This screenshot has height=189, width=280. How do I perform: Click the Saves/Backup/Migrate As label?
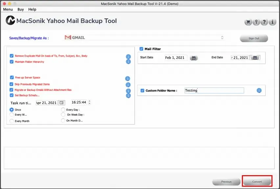[29, 38]
